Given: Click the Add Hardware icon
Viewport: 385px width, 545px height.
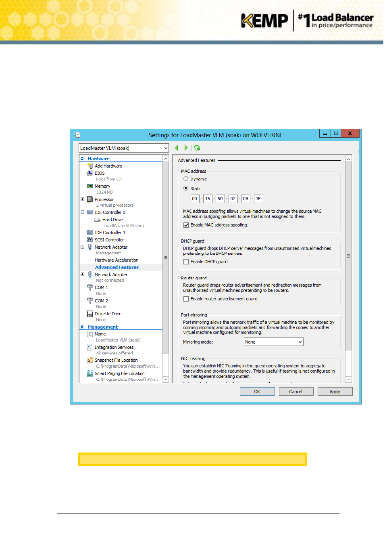Looking at the screenshot, I should pyautogui.click(x=90, y=166).
